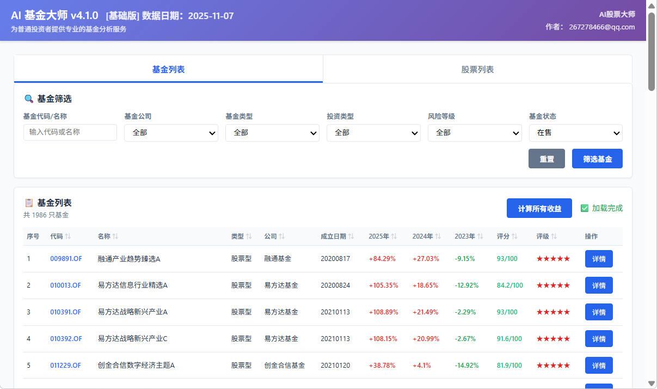Click the sort arrows on 名称 column

114,236
